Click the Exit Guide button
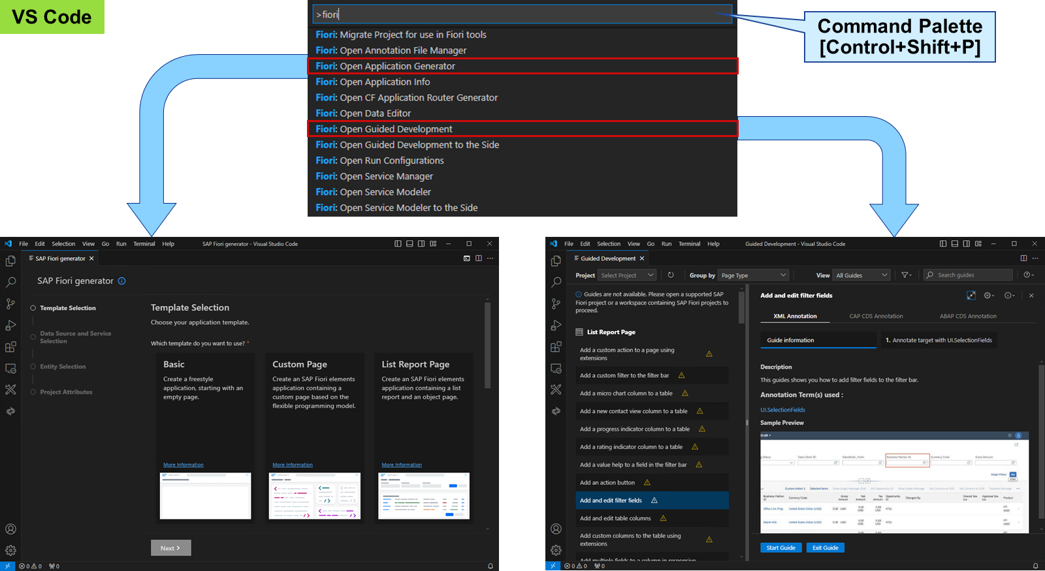The image size is (1045, 571). click(825, 548)
